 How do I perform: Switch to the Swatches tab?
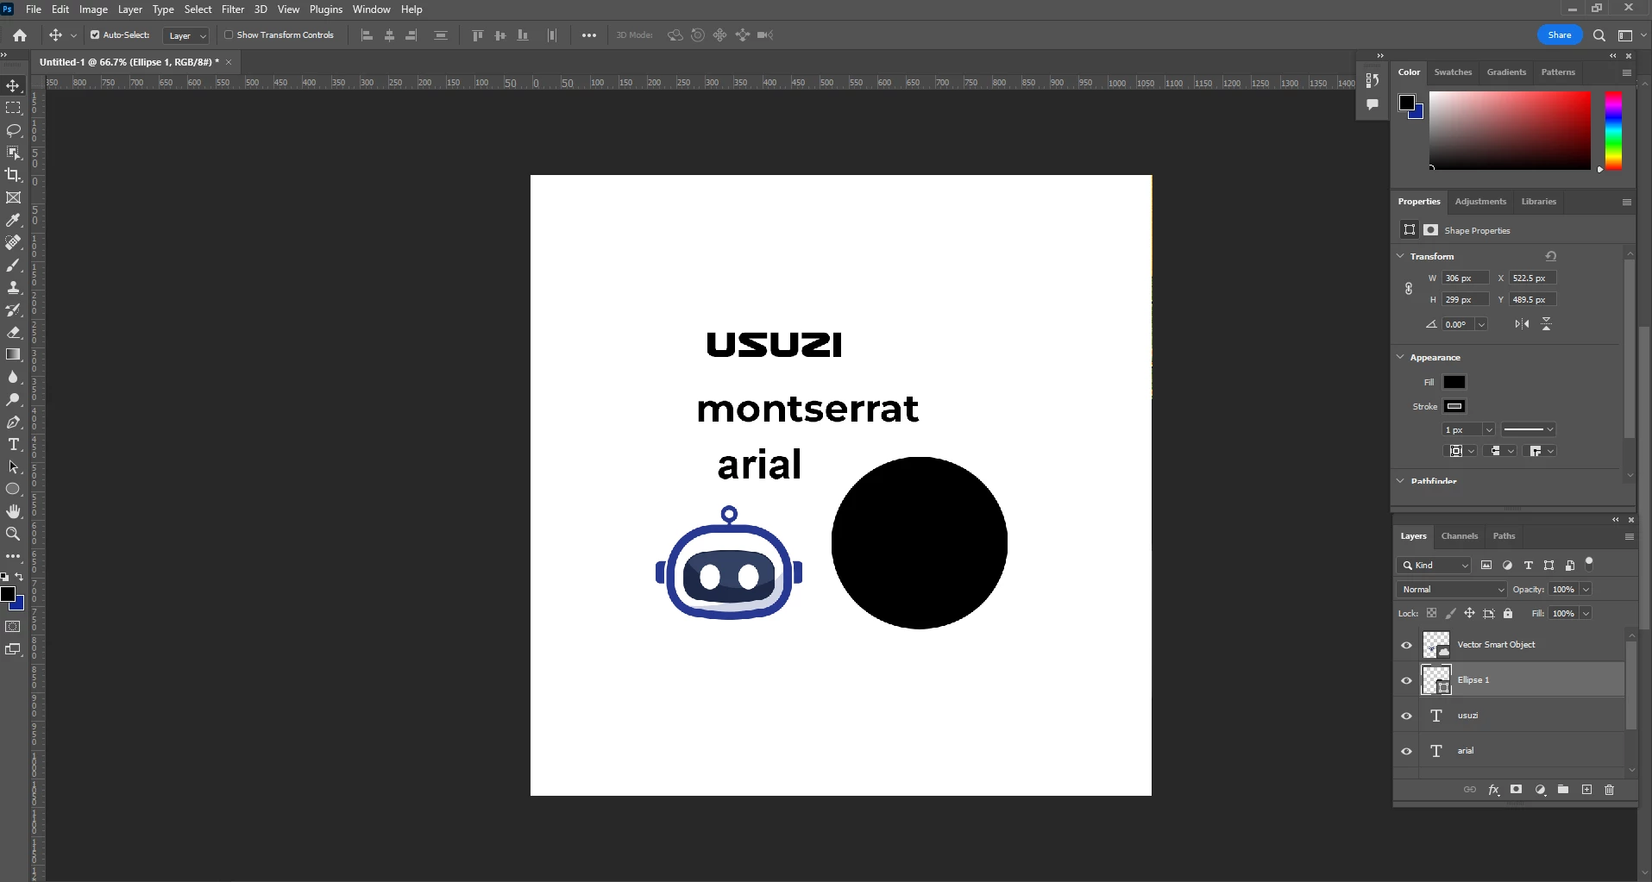tap(1453, 72)
